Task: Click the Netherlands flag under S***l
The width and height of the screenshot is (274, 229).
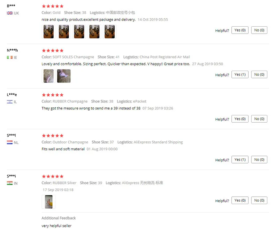Action: point(10,142)
